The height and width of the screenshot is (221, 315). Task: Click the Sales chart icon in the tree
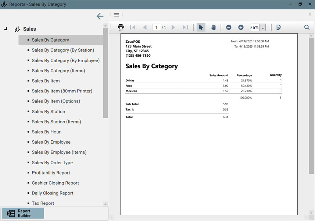pos(17,29)
